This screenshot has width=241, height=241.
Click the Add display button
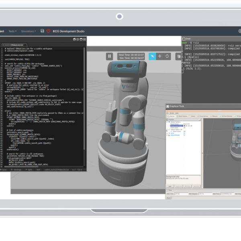tap(170, 186)
